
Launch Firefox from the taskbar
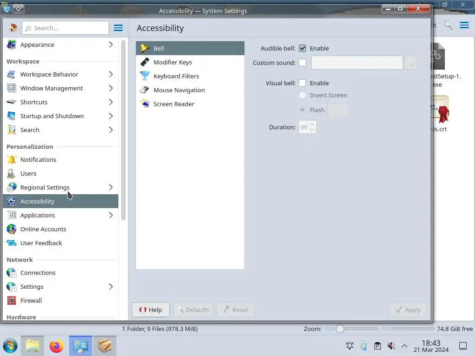click(57, 346)
